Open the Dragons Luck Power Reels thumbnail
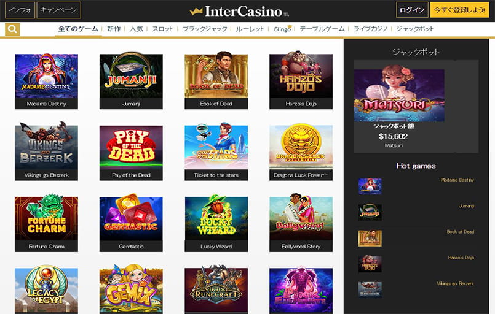The height and width of the screenshot is (314, 495). pyautogui.click(x=301, y=147)
